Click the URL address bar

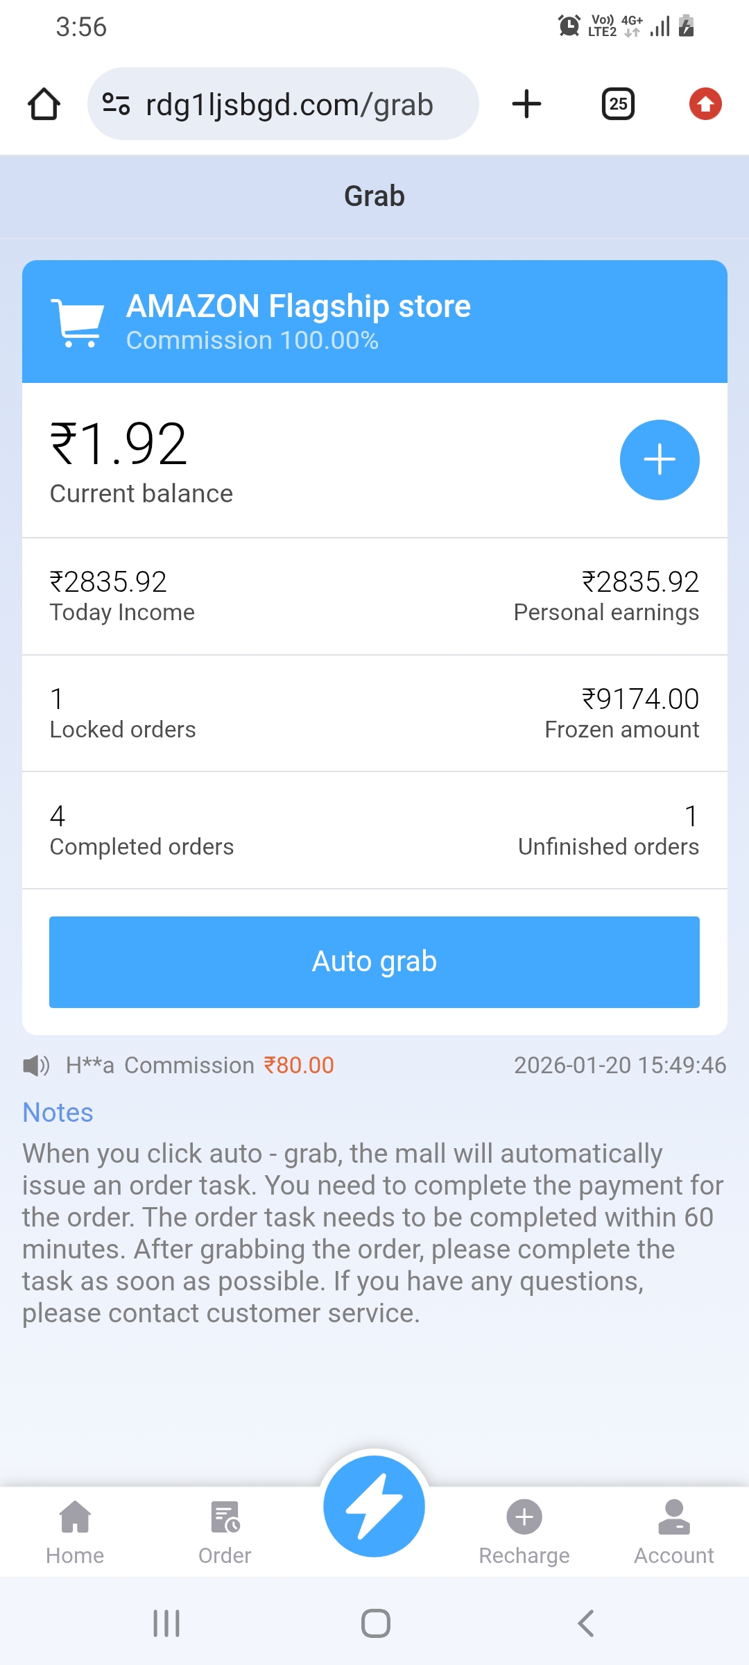(289, 105)
